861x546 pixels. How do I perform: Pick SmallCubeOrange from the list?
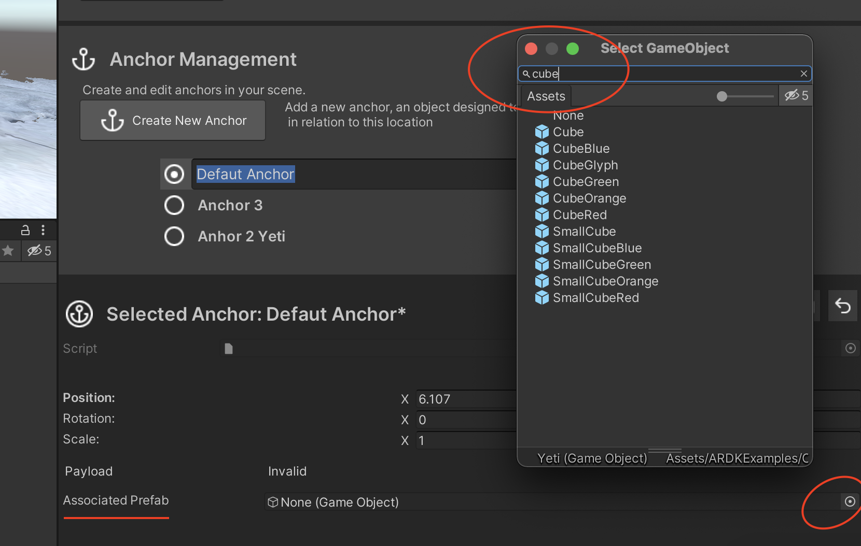(x=605, y=281)
